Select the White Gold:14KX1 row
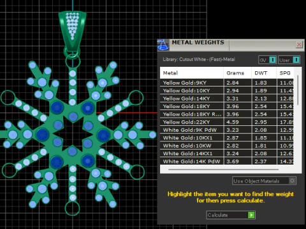This screenshot has height=229, width=306. click(x=227, y=153)
